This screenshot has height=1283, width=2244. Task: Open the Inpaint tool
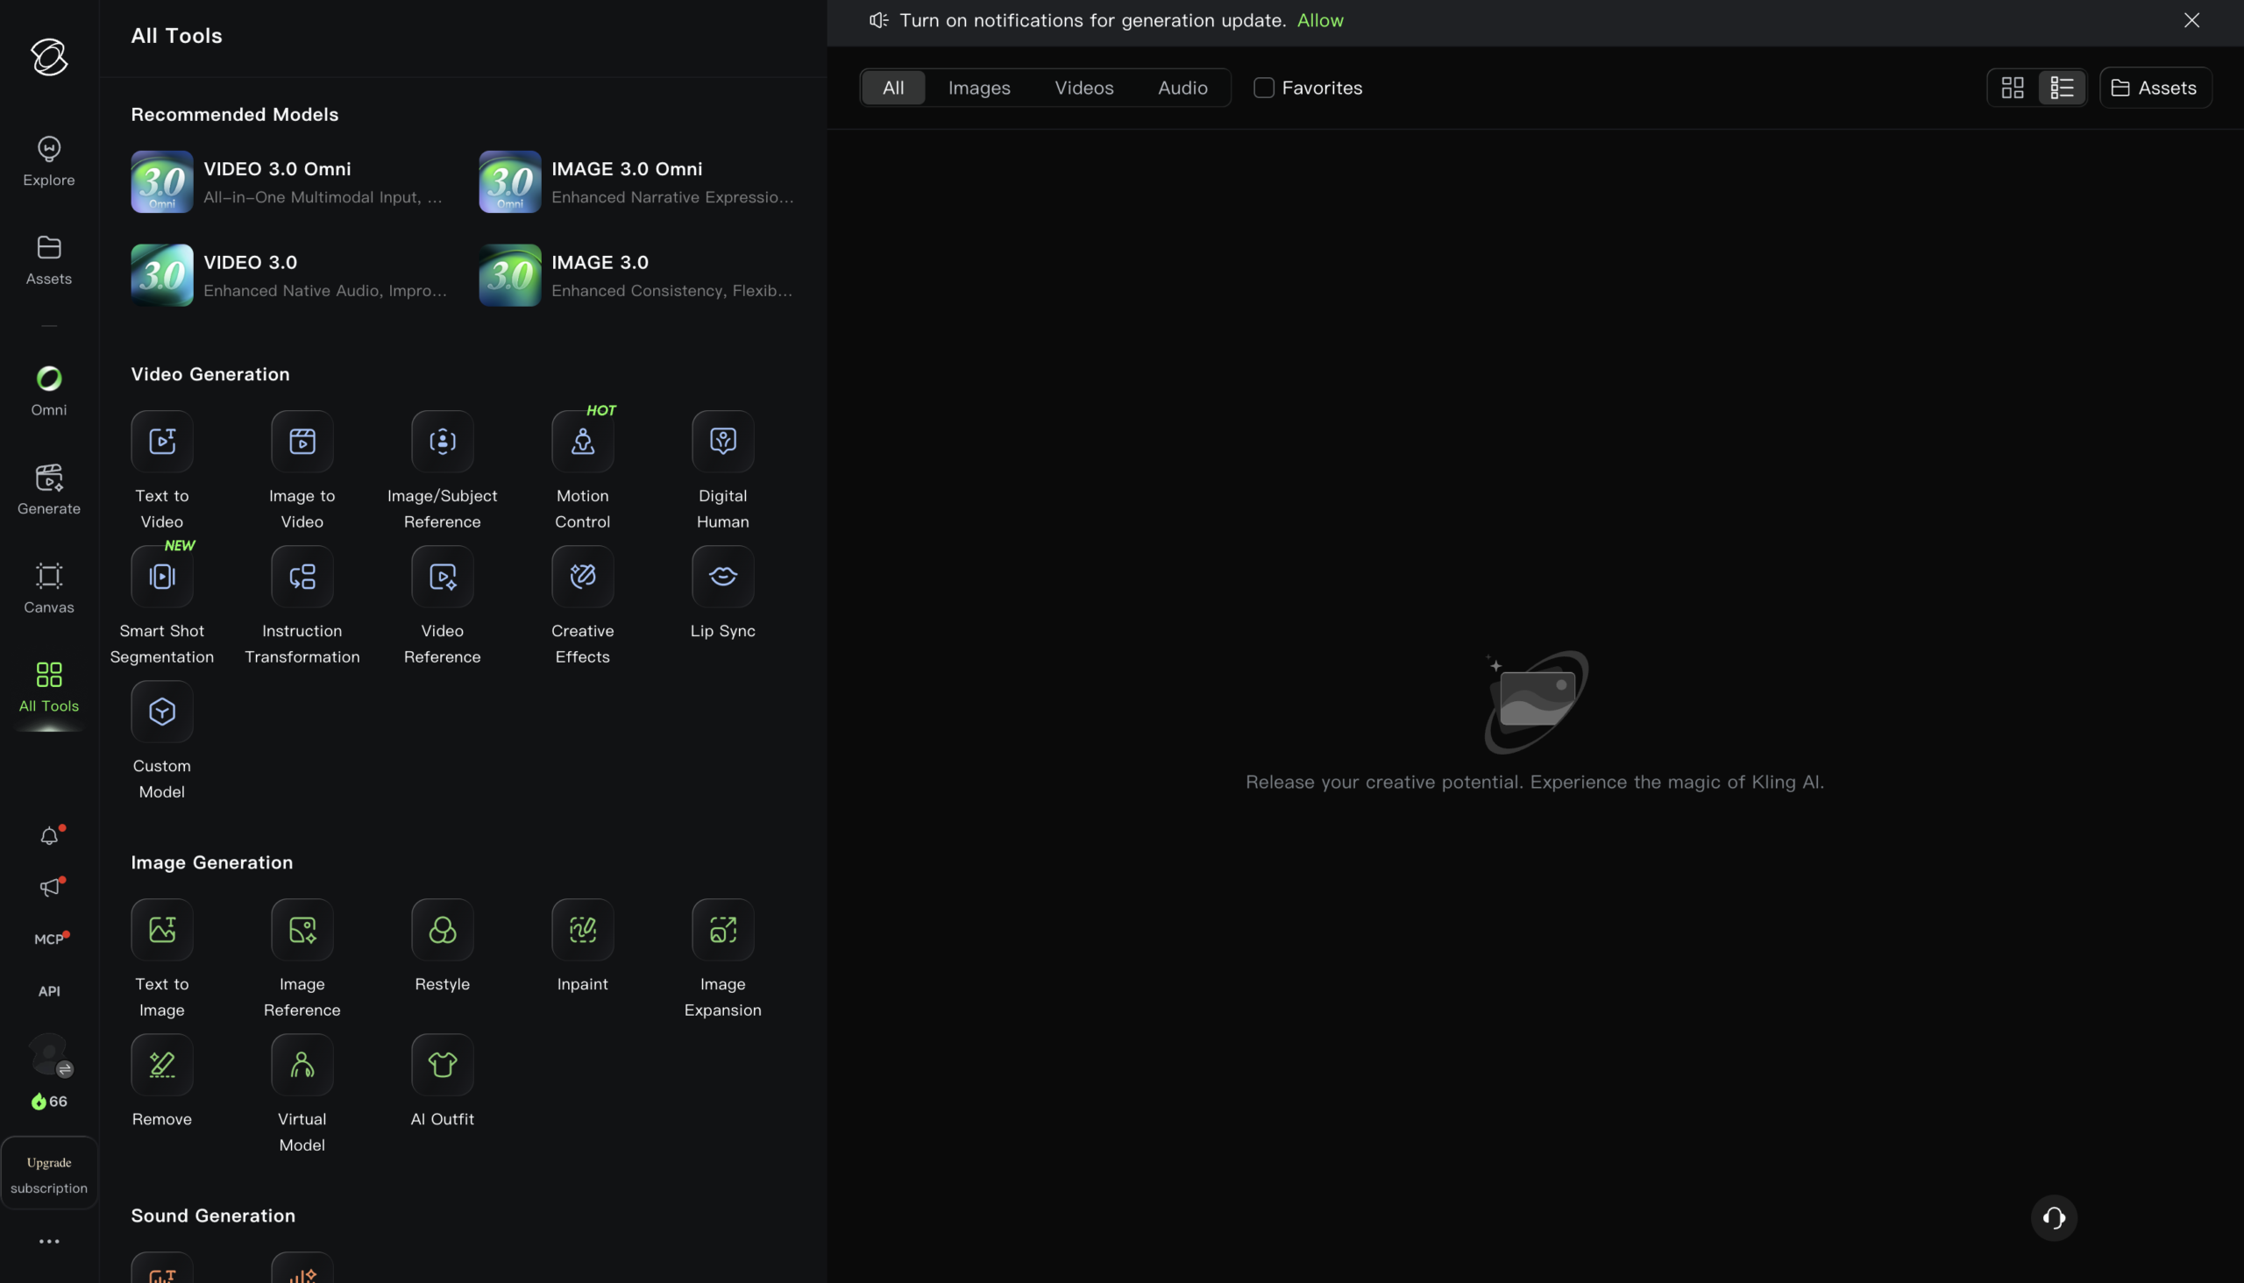583,946
